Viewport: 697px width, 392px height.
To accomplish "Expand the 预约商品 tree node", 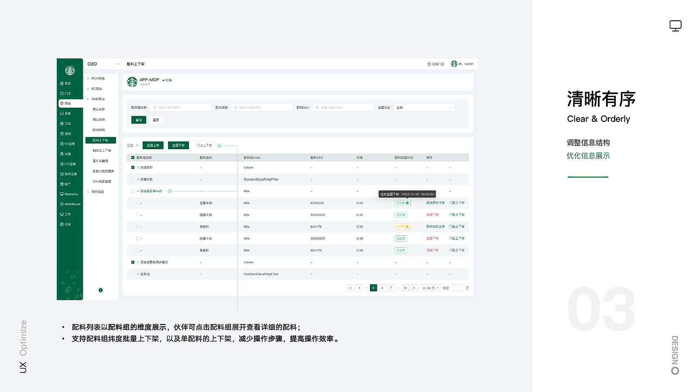I will (88, 192).
